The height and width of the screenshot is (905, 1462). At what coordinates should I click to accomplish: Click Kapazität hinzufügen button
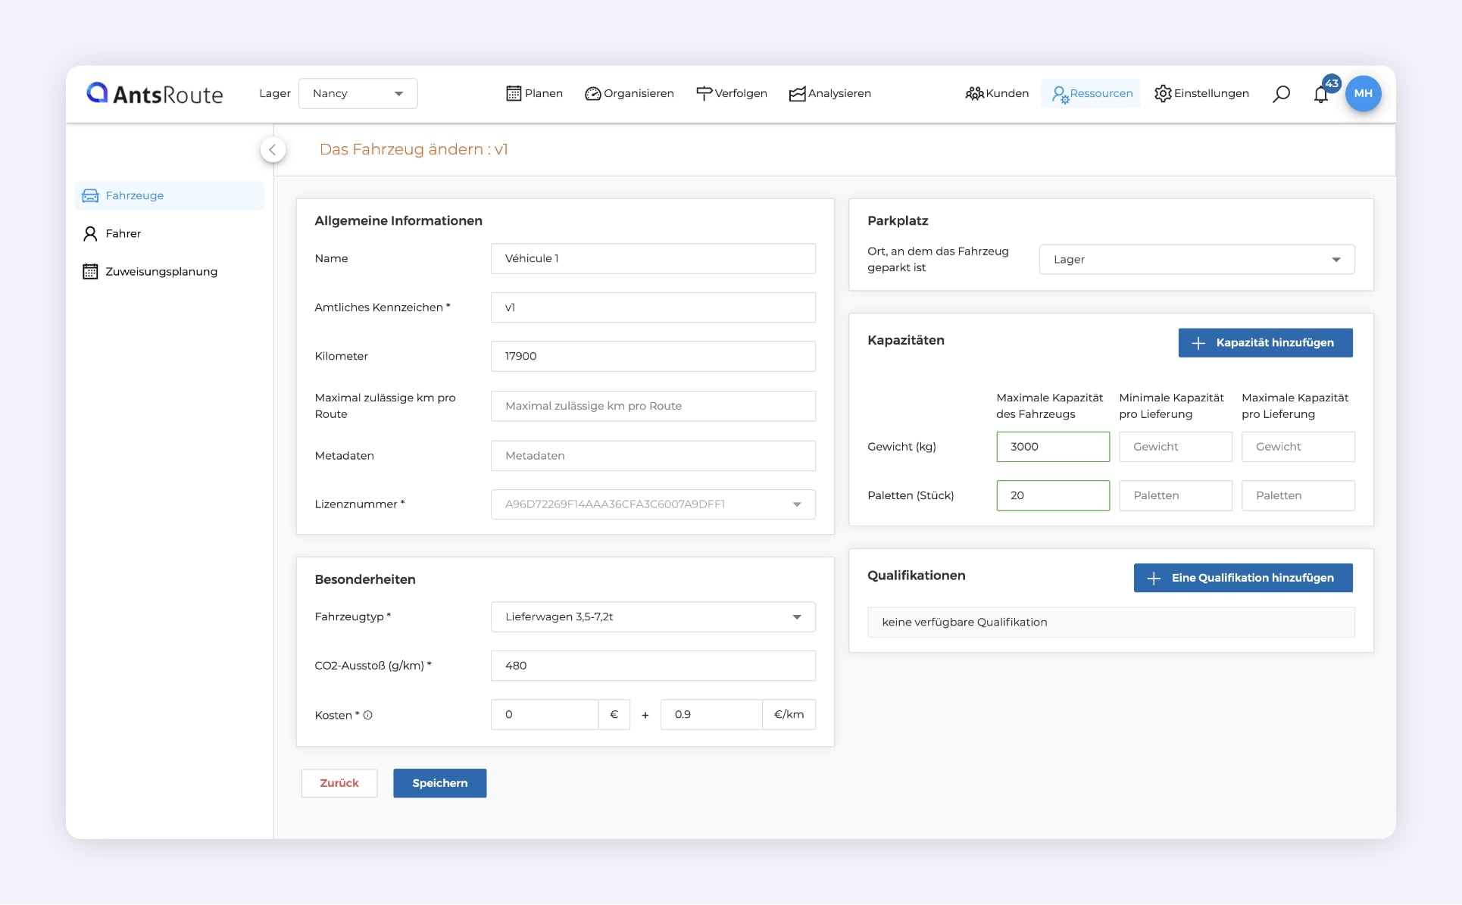(x=1265, y=342)
